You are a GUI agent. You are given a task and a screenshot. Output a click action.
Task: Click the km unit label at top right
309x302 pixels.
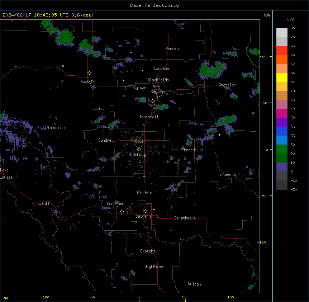coord(267,15)
